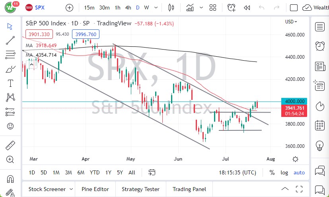Start bar replay mode
The width and height of the screenshot is (329, 197).
(x=247, y=8)
